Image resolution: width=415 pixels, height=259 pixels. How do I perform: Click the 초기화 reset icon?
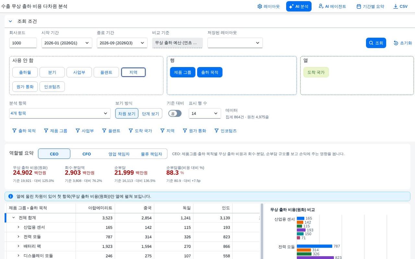pyautogui.click(x=403, y=43)
